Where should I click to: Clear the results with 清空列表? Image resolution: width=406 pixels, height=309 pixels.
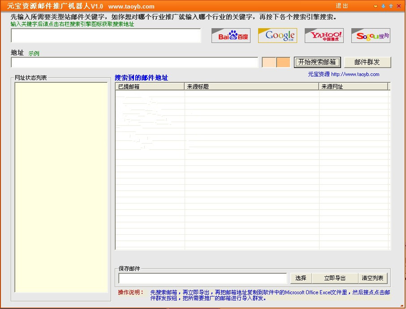[x=373, y=278]
